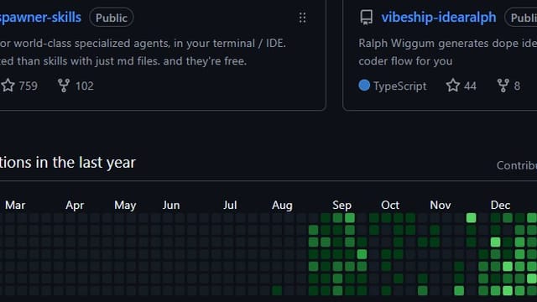The height and width of the screenshot is (302, 537).
Task: Click the Oct month label
Action: (390, 205)
